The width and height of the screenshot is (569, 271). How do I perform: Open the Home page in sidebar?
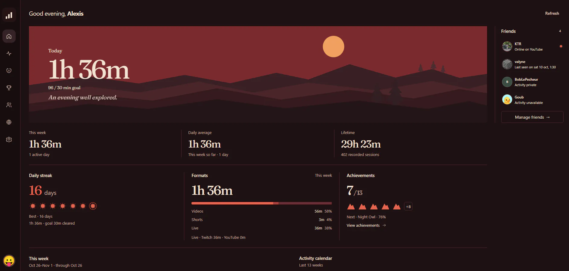coord(9,36)
